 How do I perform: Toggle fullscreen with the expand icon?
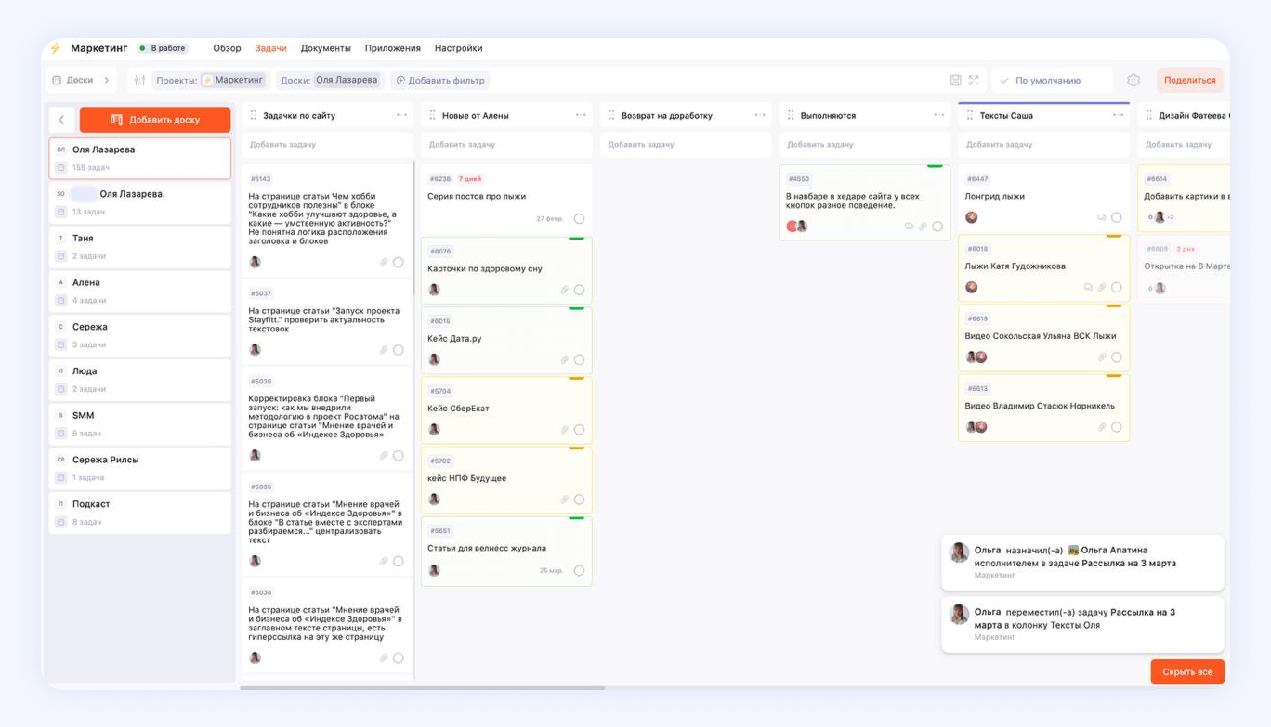pos(974,81)
